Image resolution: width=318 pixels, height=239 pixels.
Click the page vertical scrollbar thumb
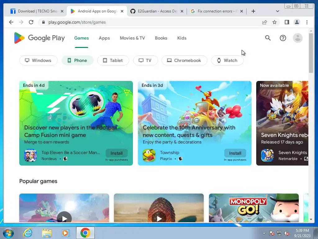(311, 53)
